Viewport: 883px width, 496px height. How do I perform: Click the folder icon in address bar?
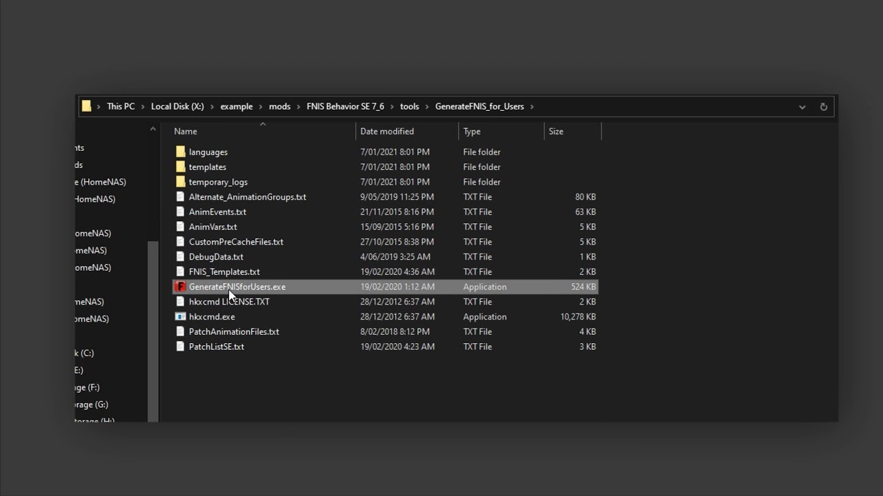(x=86, y=106)
